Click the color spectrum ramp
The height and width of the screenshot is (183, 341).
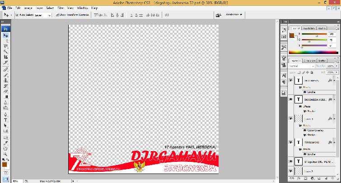[x=313, y=52]
